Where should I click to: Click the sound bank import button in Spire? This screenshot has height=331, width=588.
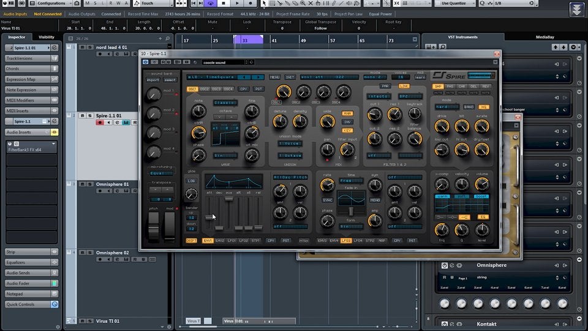point(153,80)
